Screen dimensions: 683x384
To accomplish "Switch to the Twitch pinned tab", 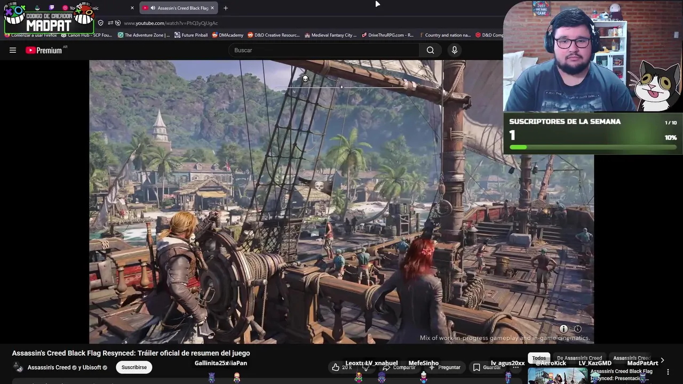I will coord(52,8).
